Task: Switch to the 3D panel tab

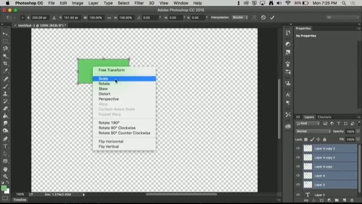Action: pyautogui.click(x=298, y=117)
